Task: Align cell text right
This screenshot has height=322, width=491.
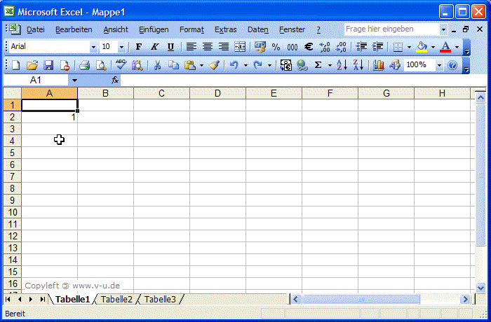Action: point(224,47)
